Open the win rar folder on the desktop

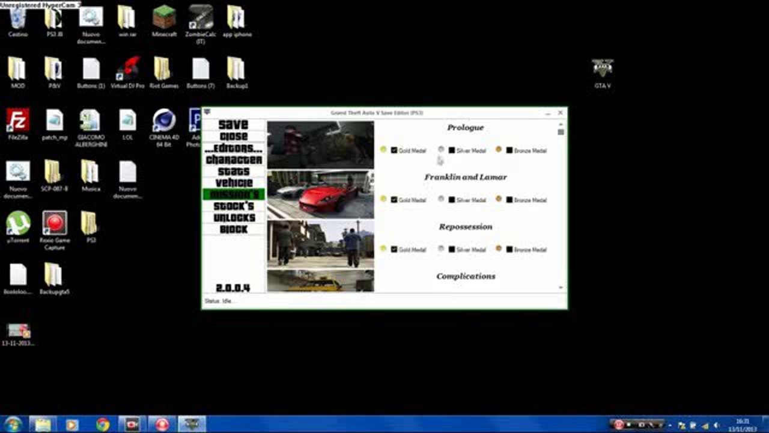click(x=127, y=21)
